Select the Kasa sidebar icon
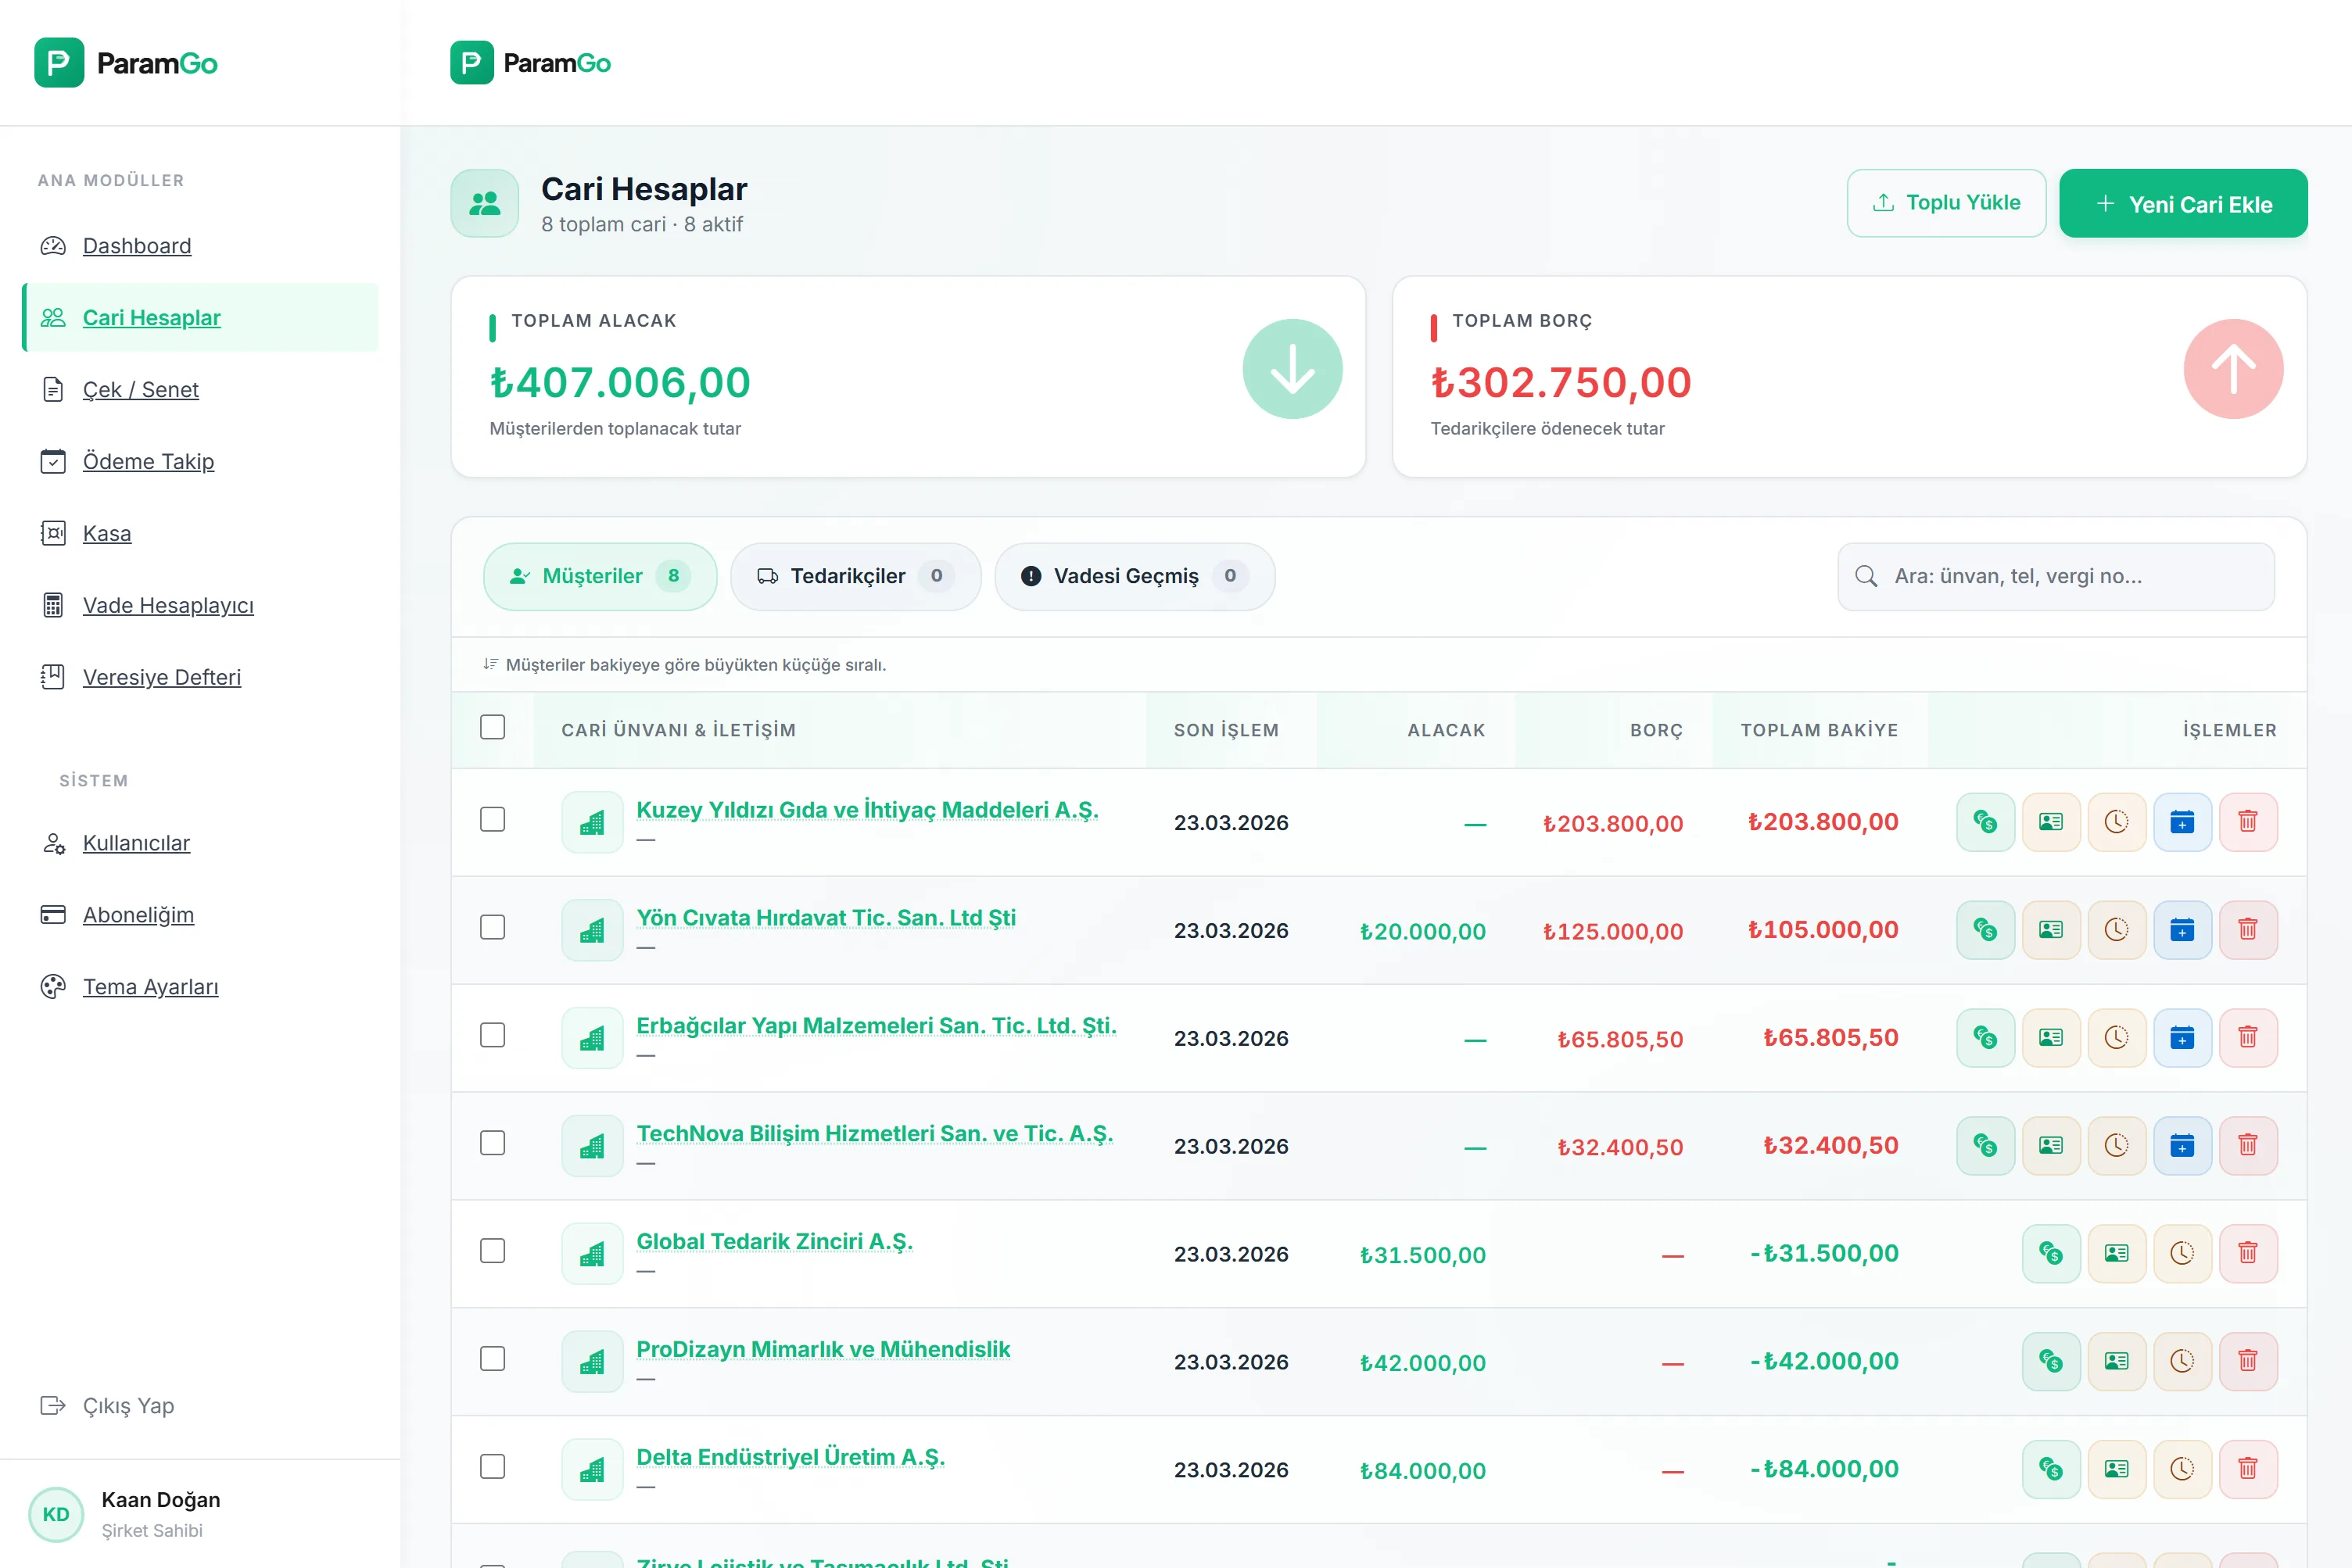 (x=53, y=533)
